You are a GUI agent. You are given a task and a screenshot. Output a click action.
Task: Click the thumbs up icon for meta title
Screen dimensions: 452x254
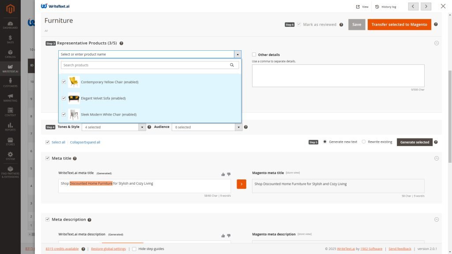223,174
